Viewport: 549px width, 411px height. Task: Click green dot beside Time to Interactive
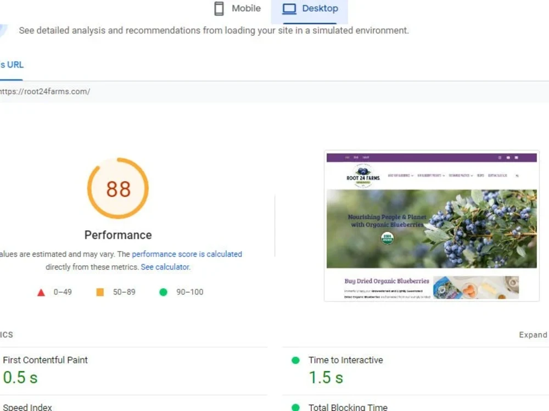[x=295, y=361]
